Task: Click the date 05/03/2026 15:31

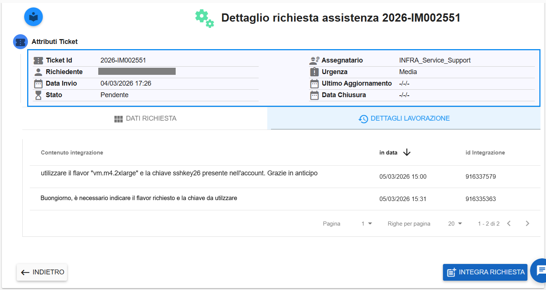Action: pos(403,199)
